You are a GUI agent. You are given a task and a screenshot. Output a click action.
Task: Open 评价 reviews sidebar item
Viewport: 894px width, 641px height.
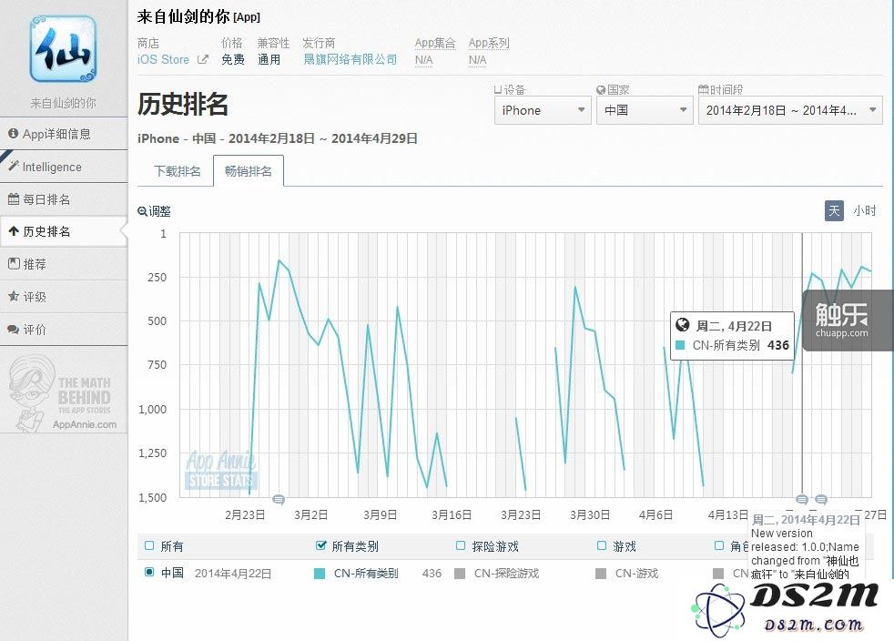tap(64, 329)
